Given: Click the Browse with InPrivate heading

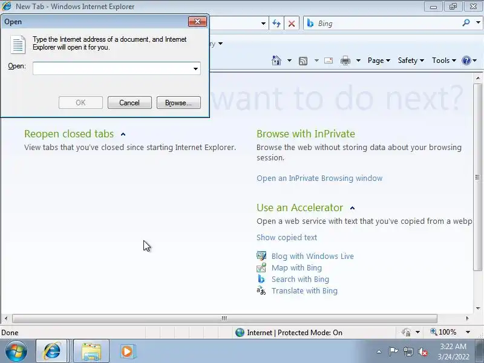Looking at the screenshot, I should point(306,134).
